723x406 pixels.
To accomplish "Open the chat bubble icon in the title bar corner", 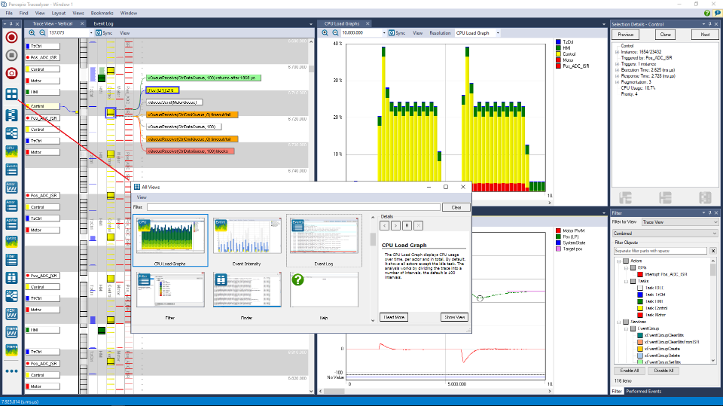I will (718, 14).
